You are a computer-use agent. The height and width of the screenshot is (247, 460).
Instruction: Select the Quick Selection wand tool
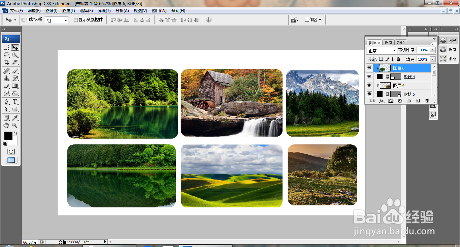15,55
